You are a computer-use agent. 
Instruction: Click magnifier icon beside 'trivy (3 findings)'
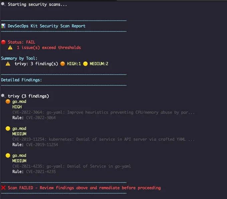coord(3,96)
